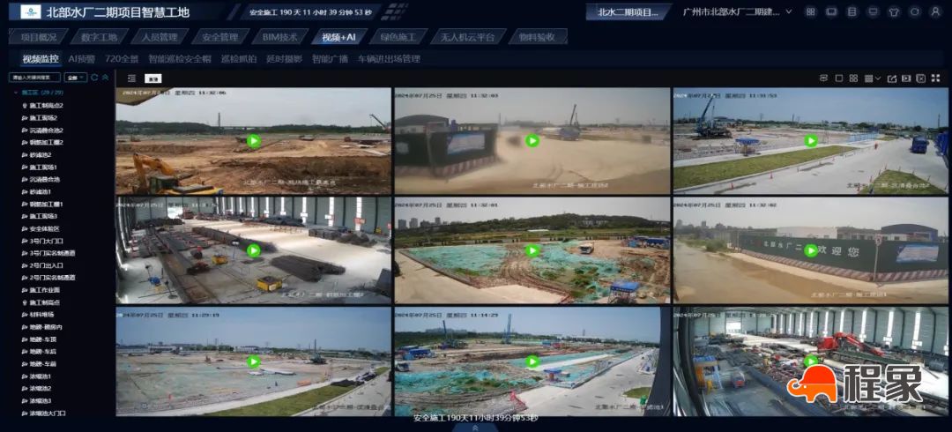Select camera 施工制高点2 in the list

click(x=46, y=105)
